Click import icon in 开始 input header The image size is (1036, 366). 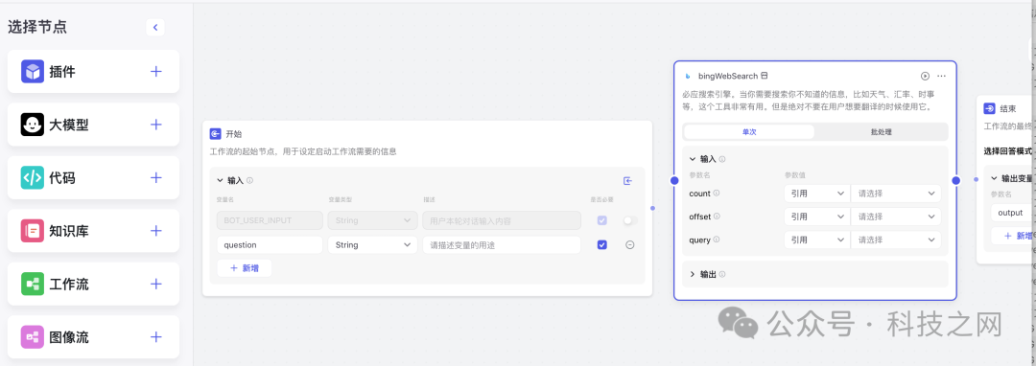(627, 181)
